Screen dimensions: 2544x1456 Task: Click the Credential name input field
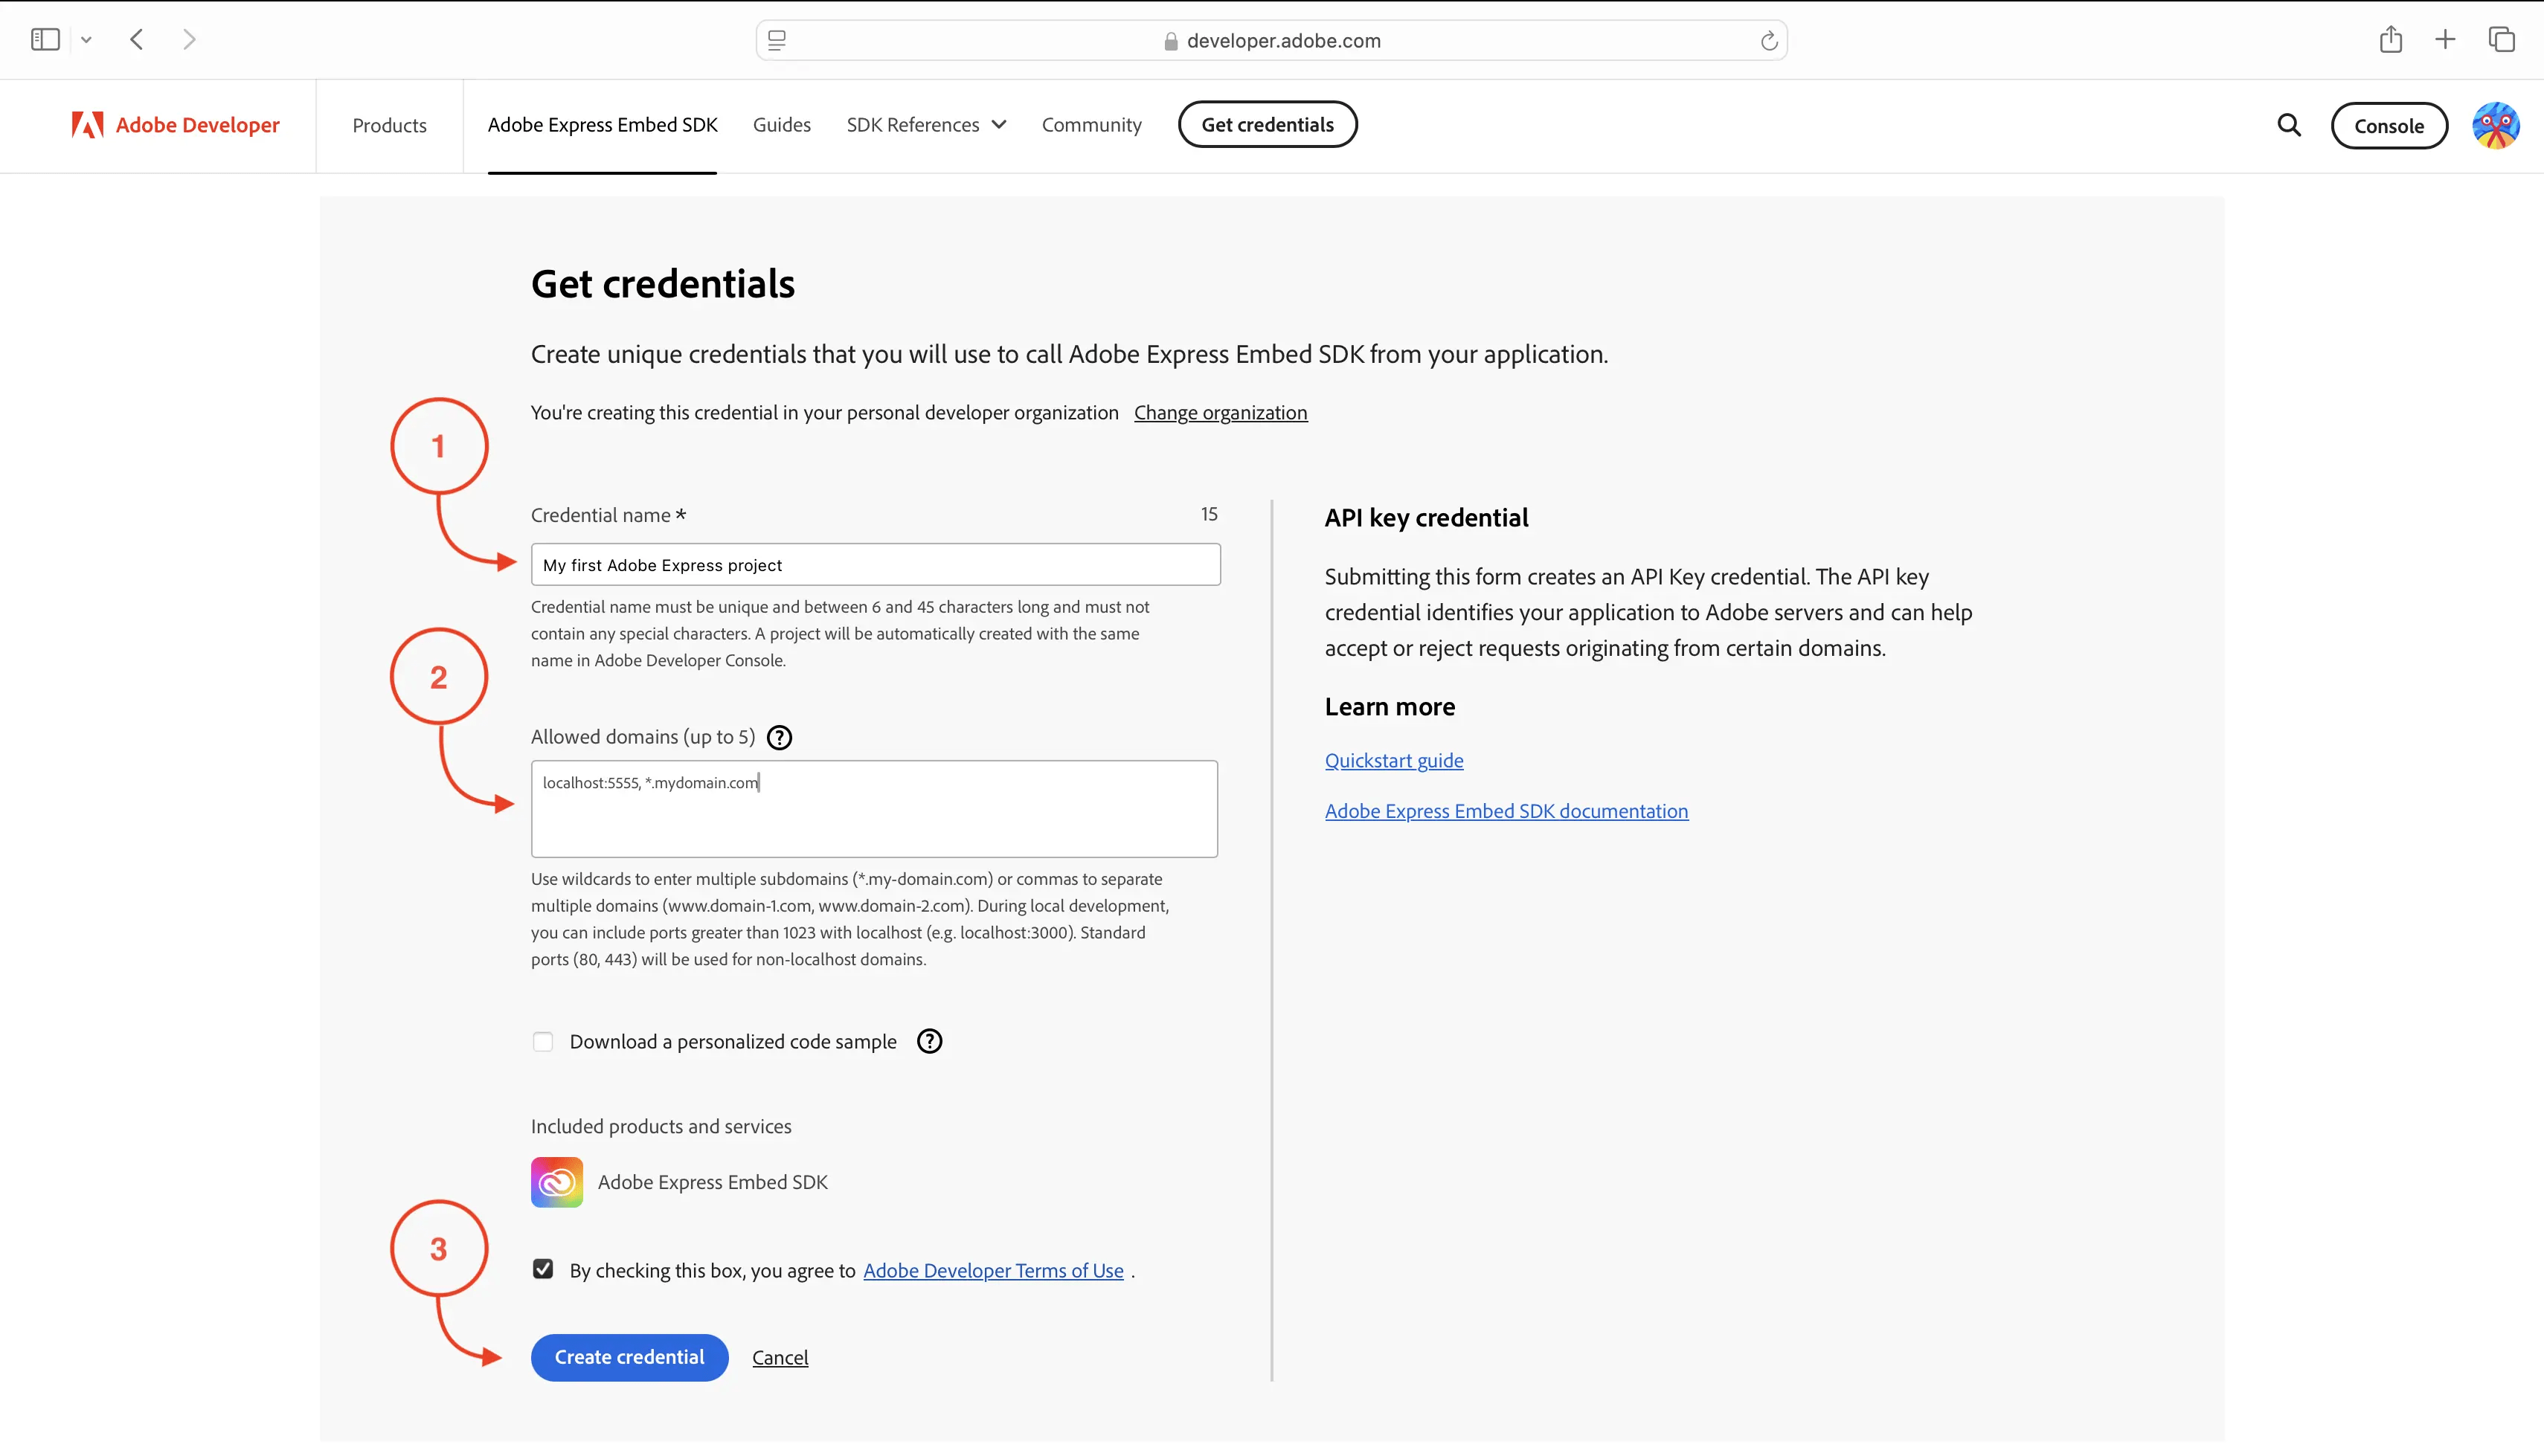(875, 565)
